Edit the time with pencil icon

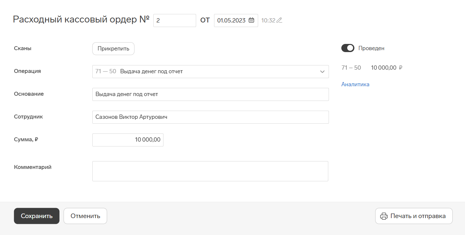pyautogui.click(x=279, y=20)
